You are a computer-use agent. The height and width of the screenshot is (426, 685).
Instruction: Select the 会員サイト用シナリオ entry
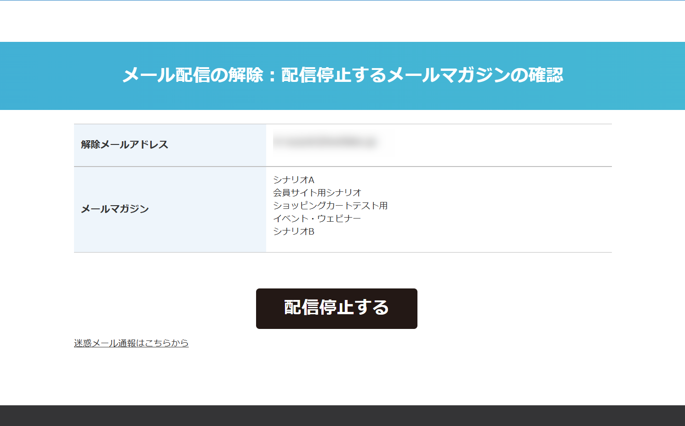(x=317, y=193)
